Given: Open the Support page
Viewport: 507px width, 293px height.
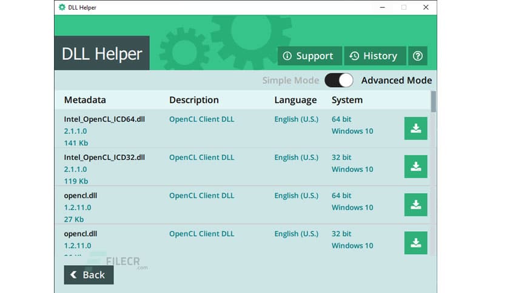Looking at the screenshot, I should (309, 56).
